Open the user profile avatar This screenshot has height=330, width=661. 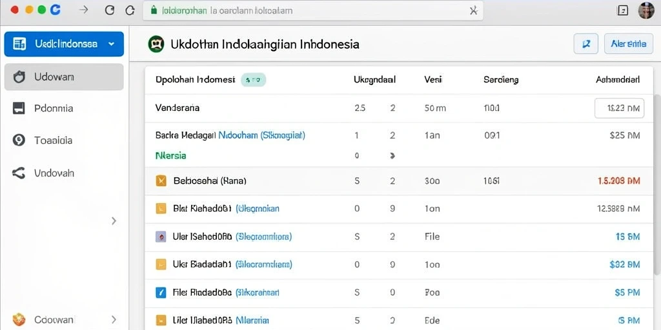646,10
